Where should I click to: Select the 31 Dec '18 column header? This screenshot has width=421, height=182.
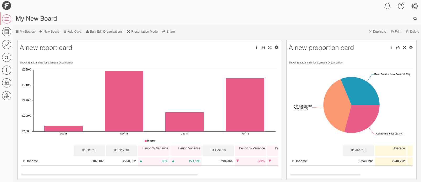pyautogui.click(x=218, y=150)
